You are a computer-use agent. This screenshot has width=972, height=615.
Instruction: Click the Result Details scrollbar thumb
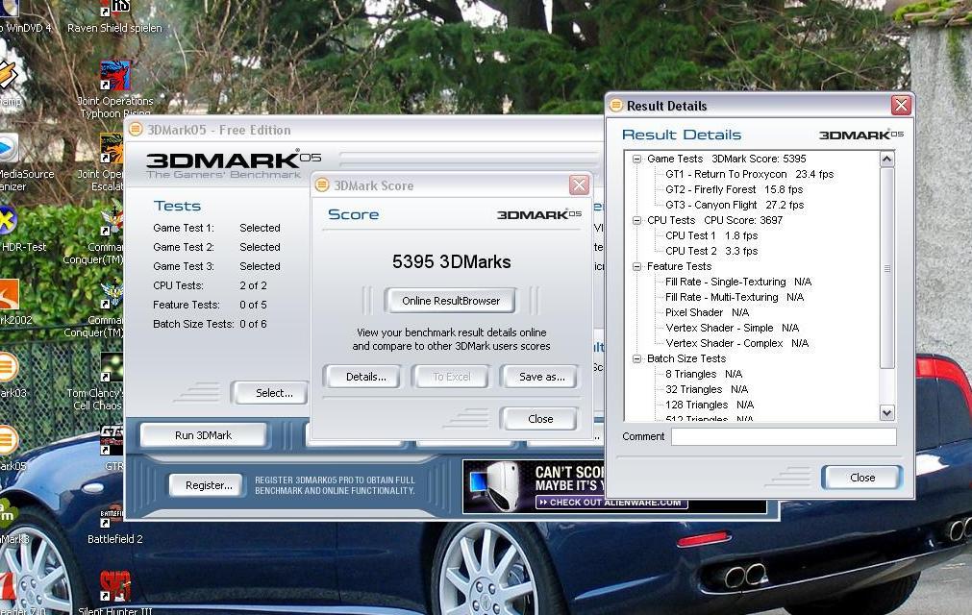tap(887, 267)
